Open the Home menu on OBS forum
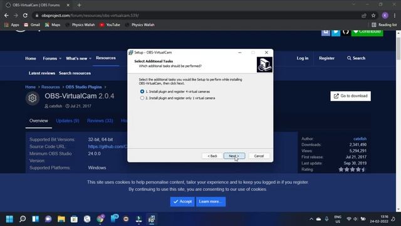 (x=31, y=58)
